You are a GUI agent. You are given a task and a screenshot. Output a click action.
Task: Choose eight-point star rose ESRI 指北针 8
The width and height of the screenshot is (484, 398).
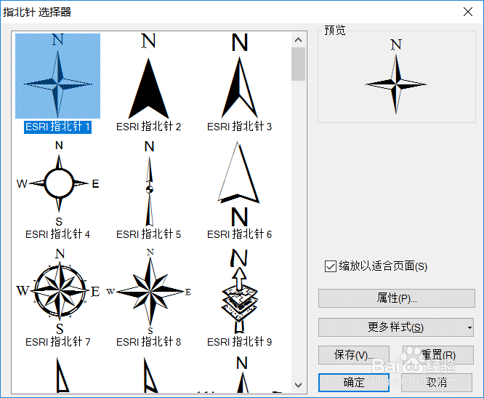click(149, 292)
